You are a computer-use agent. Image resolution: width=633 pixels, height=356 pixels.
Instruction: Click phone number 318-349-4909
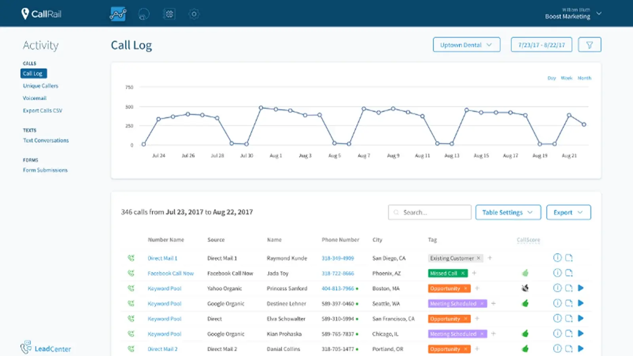pyautogui.click(x=337, y=258)
